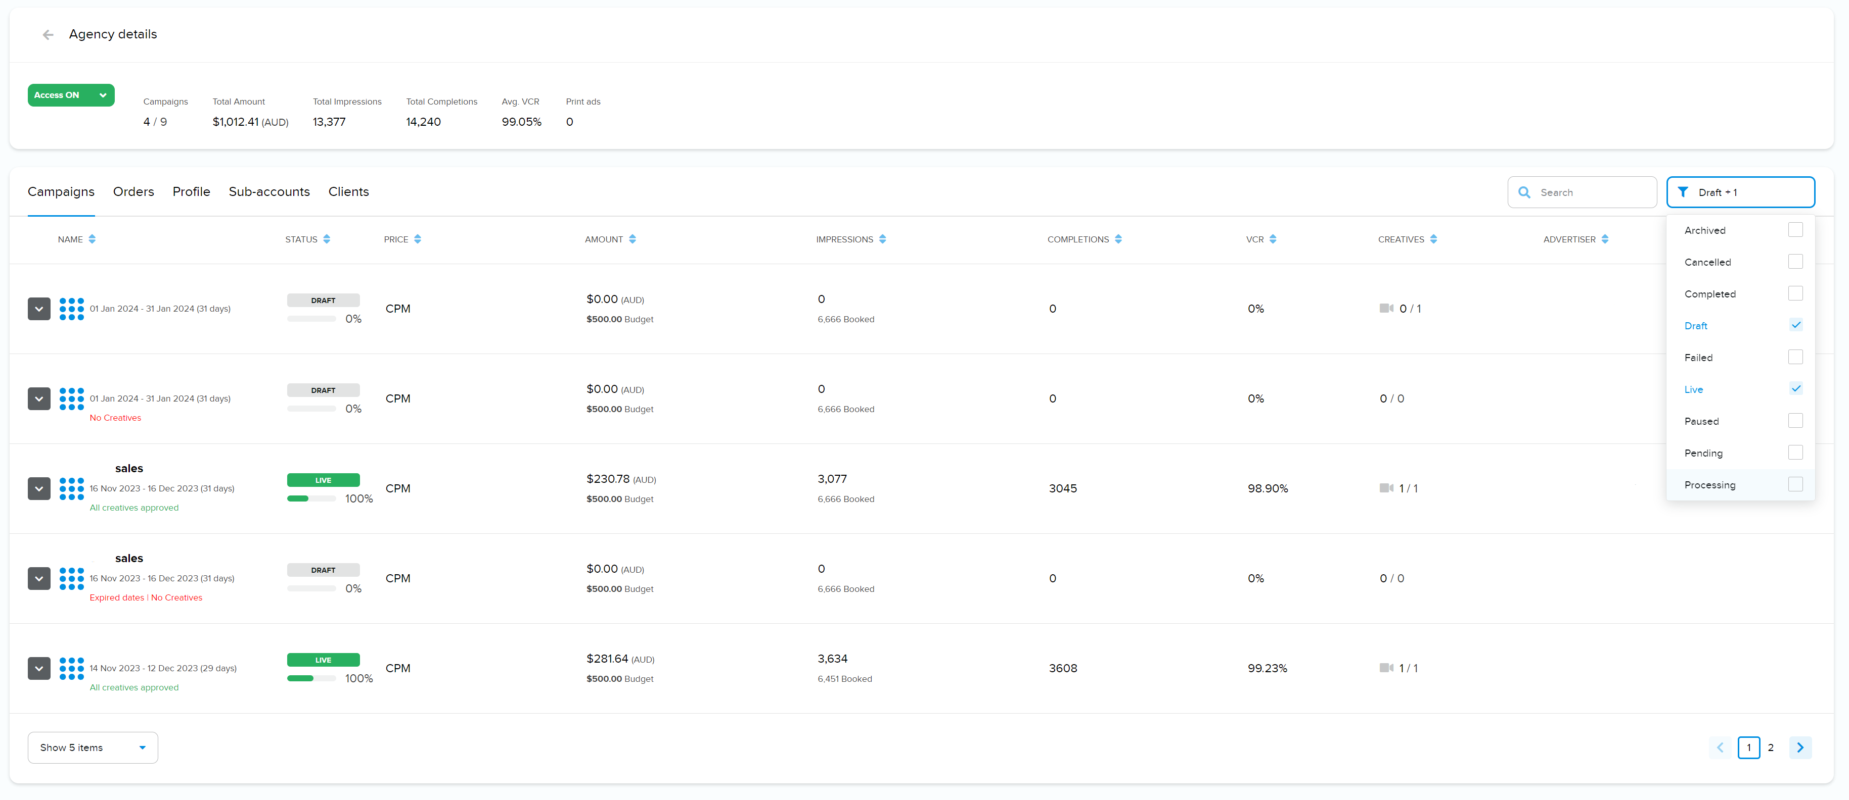The height and width of the screenshot is (800, 1849).
Task: Expand first draft campaign row with 0 / 1 creatives
Action: [39, 309]
